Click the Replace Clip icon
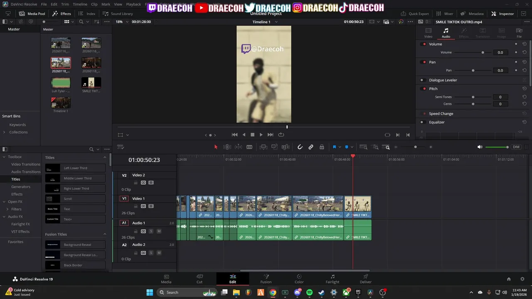 (x=285, y=147)
